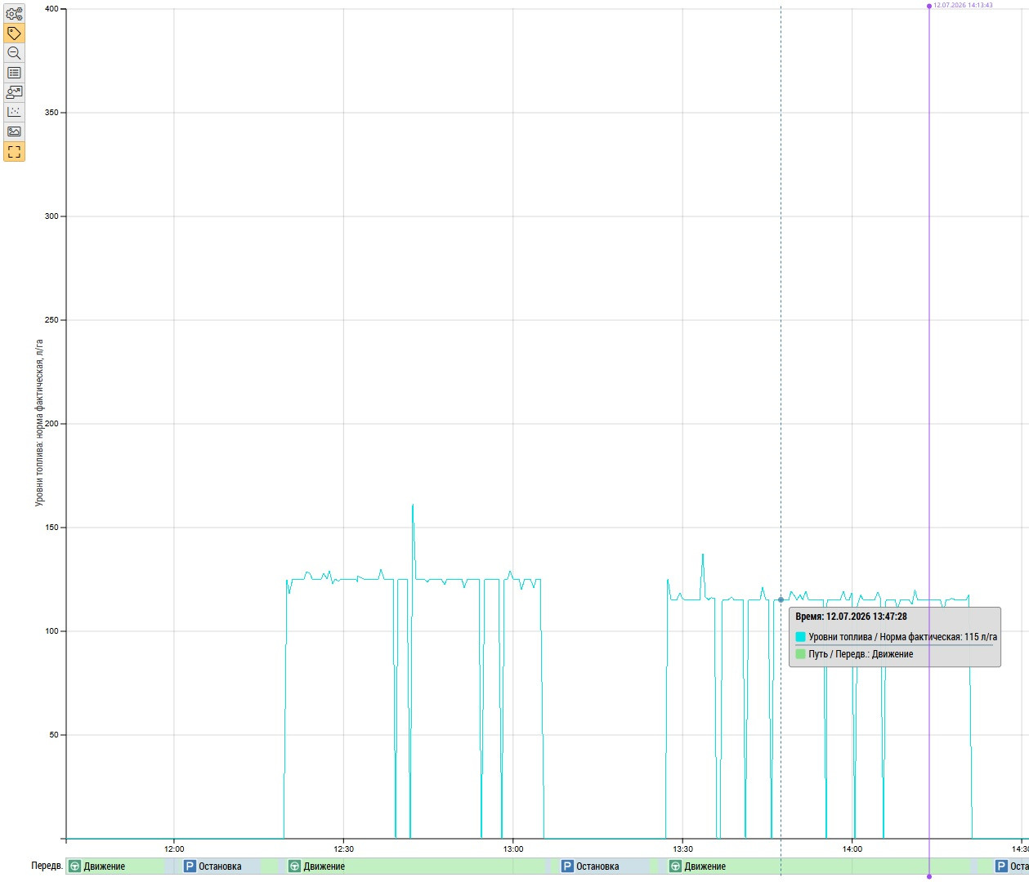Open the legend list icon

click(14, 73)
